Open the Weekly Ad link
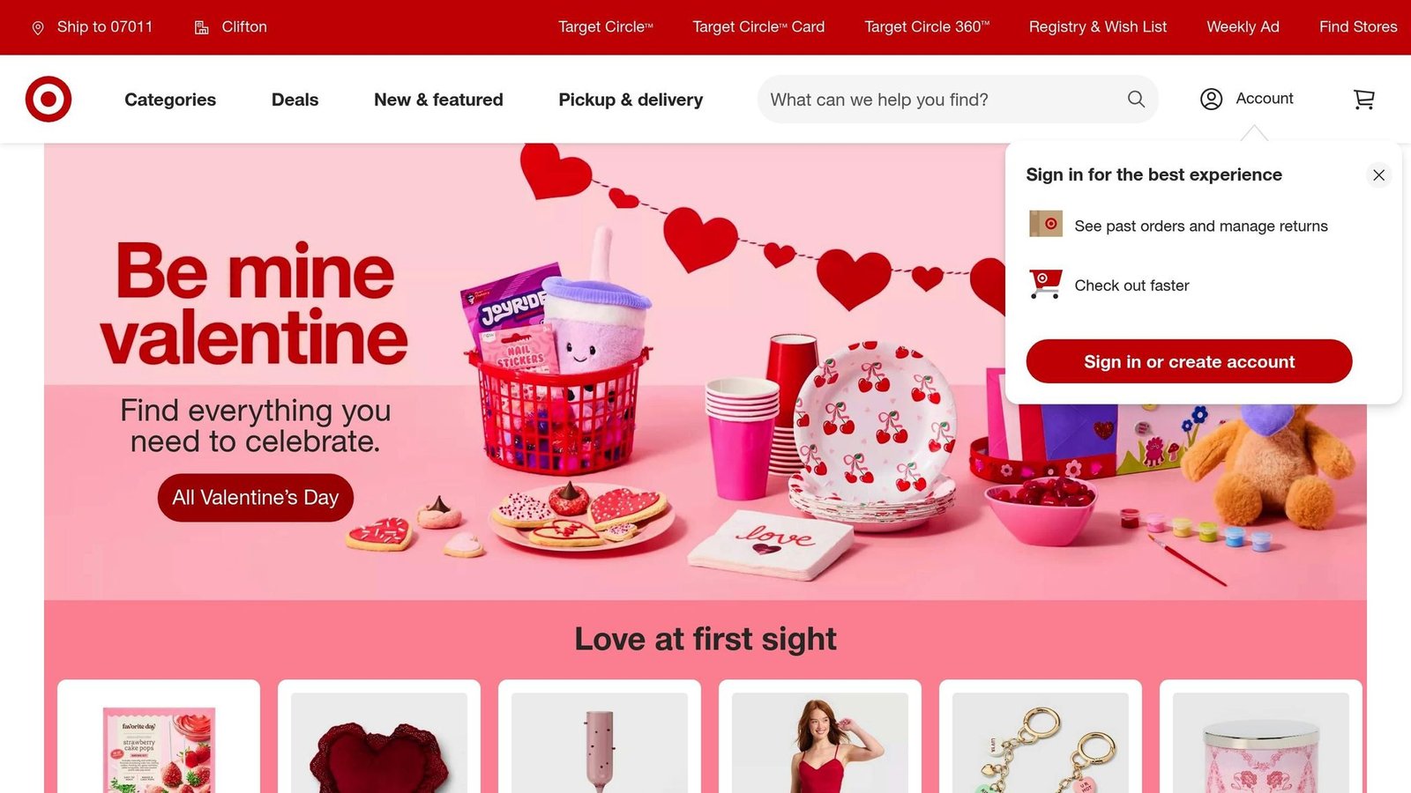Screen dimensions: 1411x793 [1243, 26]
